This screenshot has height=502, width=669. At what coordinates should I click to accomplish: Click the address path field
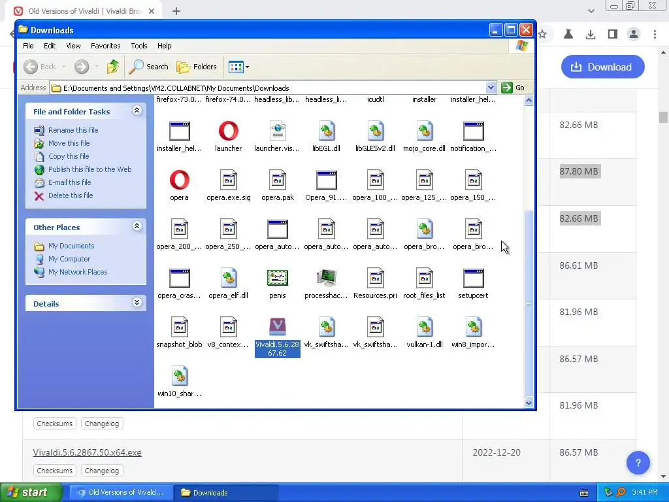tap(273, 88)
